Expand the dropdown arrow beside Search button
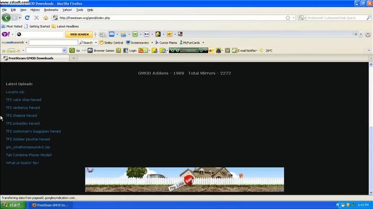 (96, 42)
